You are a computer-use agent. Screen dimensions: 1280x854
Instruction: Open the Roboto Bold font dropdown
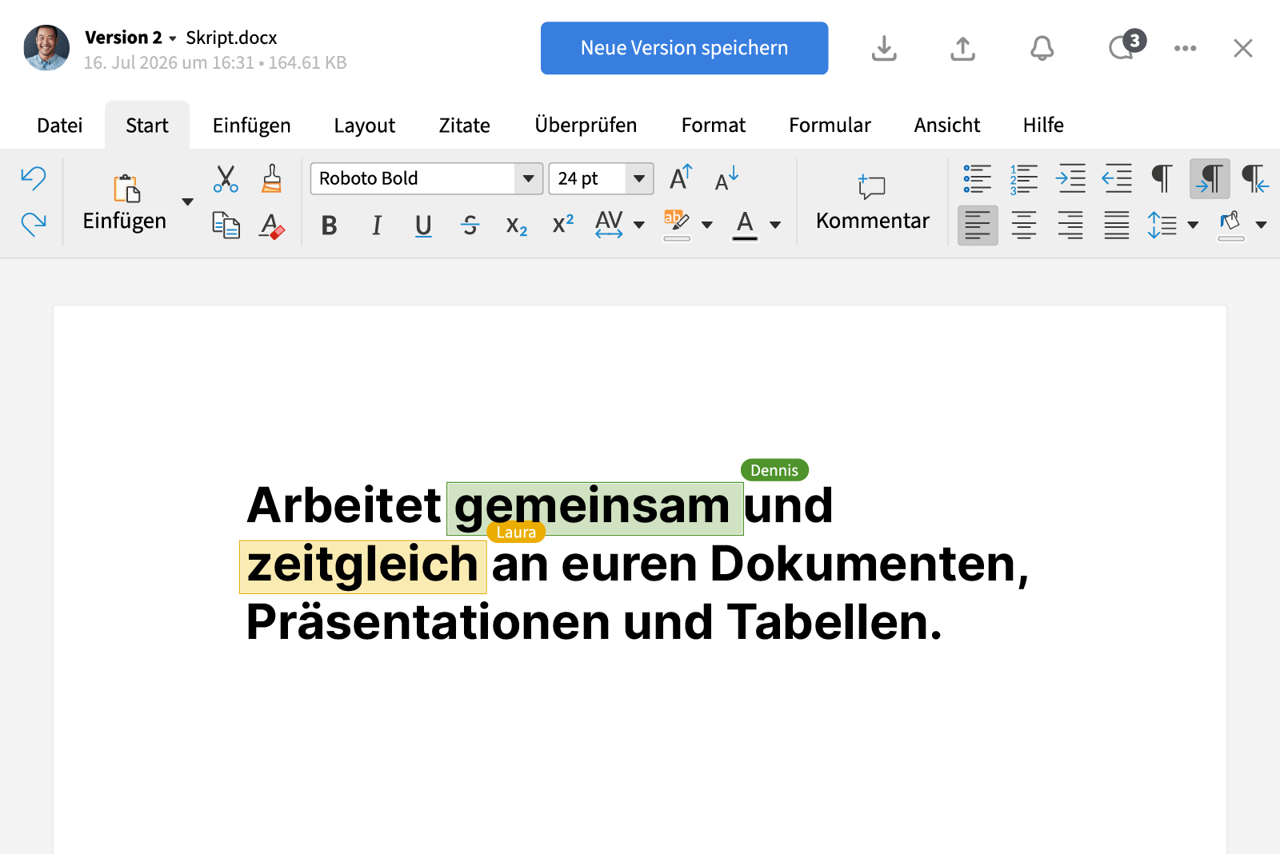[x=528, y=178]
